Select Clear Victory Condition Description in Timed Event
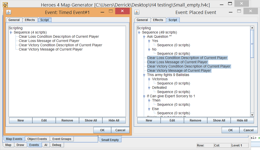The image size is (260, 150). pos(60,45)
